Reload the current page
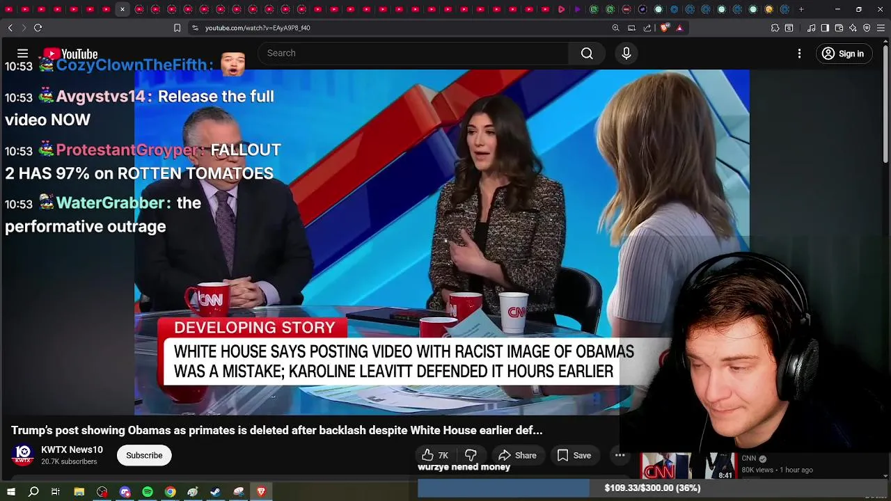This screenshot has height=501, width=891. [38, 28]
